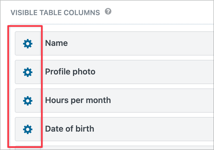The image size is (214, 150).
Task: Open settings gear for Profile photo field
Action: [x=28, y=72]
